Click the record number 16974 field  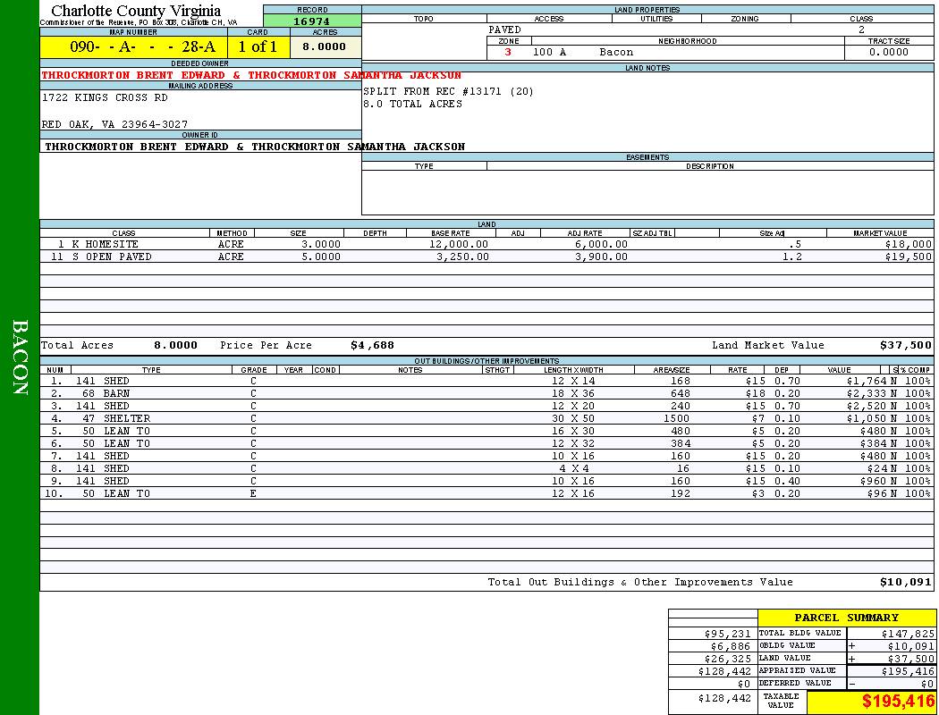click(x=311, y=21)
